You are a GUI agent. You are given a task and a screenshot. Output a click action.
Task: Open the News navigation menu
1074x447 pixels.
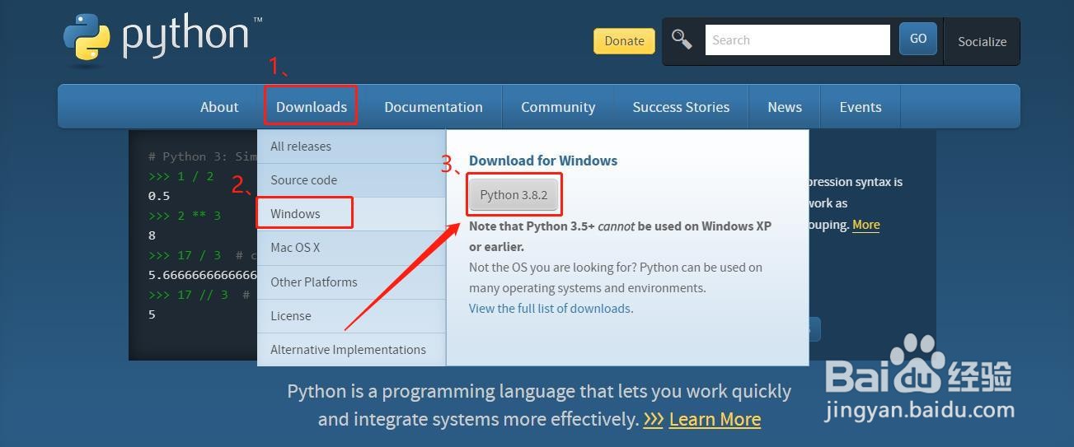pos(785,107)
